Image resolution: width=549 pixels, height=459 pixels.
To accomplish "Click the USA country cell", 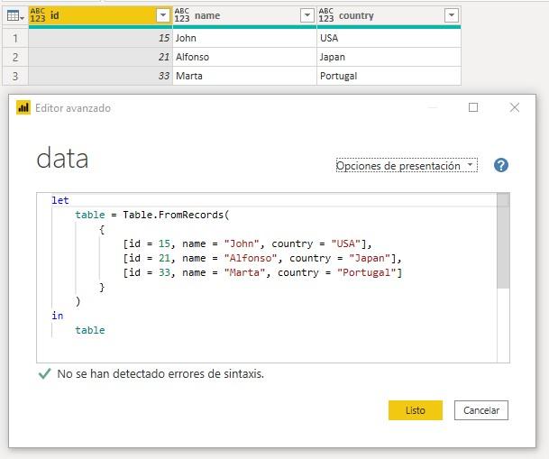I will (389, 38).
